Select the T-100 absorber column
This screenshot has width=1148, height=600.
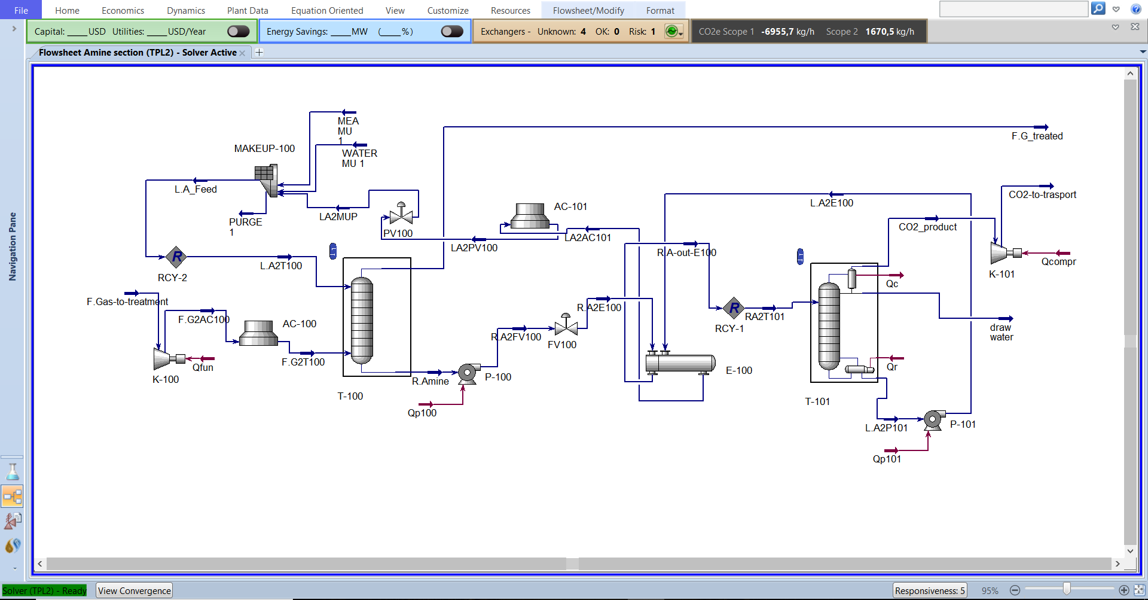362,320
